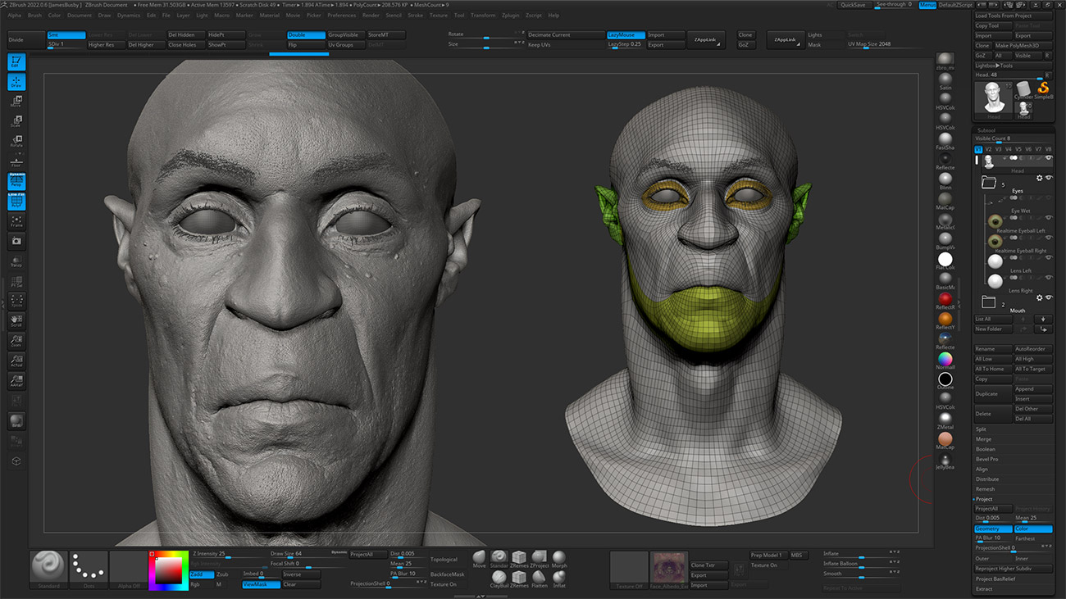Image resolution: width=1066 pixels, height=599 pixels.
Task: Toggle Mouth folder visibility eye
Action: point(1048,297)
